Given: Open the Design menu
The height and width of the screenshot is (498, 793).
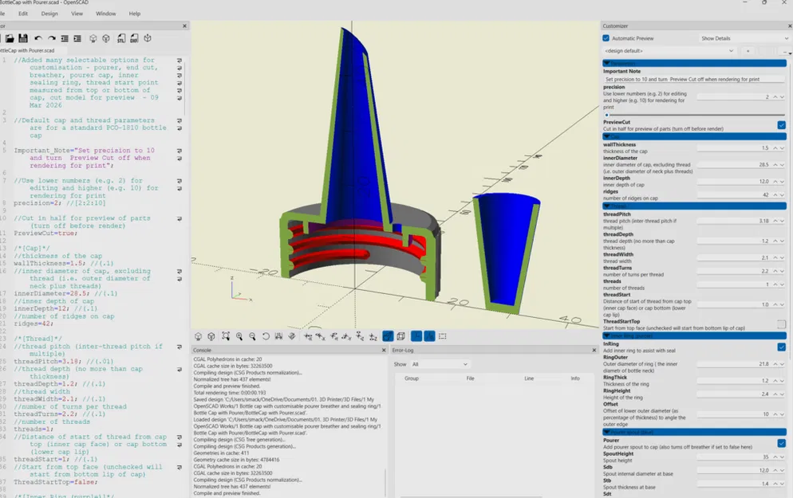Looking at the screenshot, I should coord(49,14).
